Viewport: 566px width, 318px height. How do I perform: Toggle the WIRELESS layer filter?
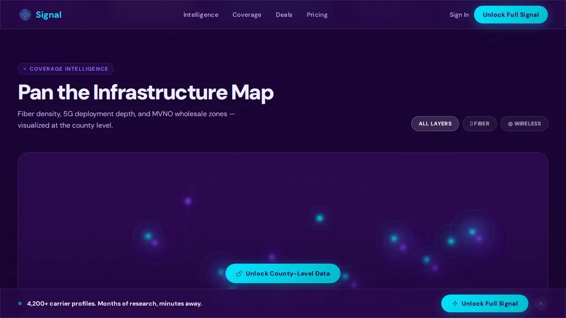(x=524, y=124)
